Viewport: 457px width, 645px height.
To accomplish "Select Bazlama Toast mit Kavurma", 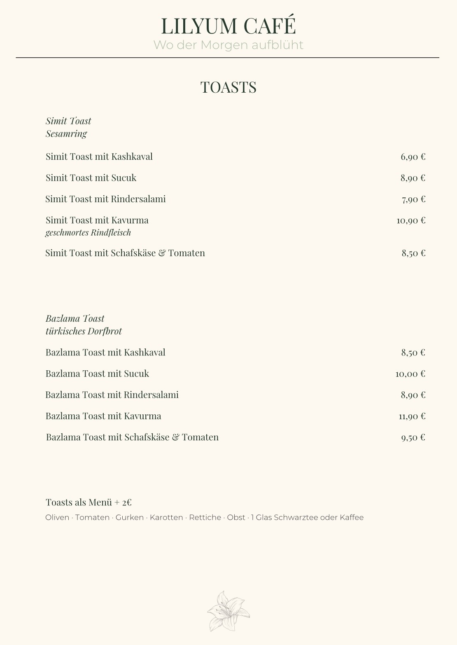I will pyautogui.click(x=103, y=416).
